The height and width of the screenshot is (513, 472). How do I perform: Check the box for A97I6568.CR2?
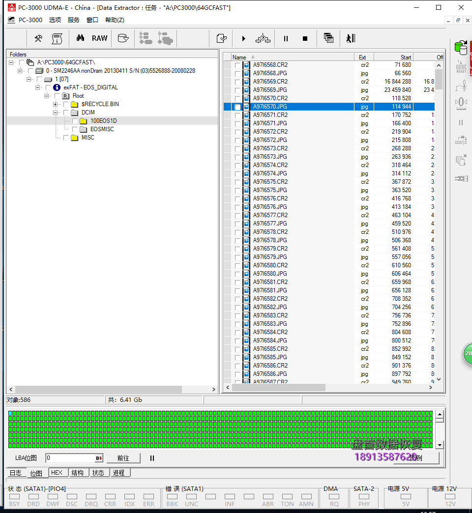pyautogui.click(x=237, y=65)
